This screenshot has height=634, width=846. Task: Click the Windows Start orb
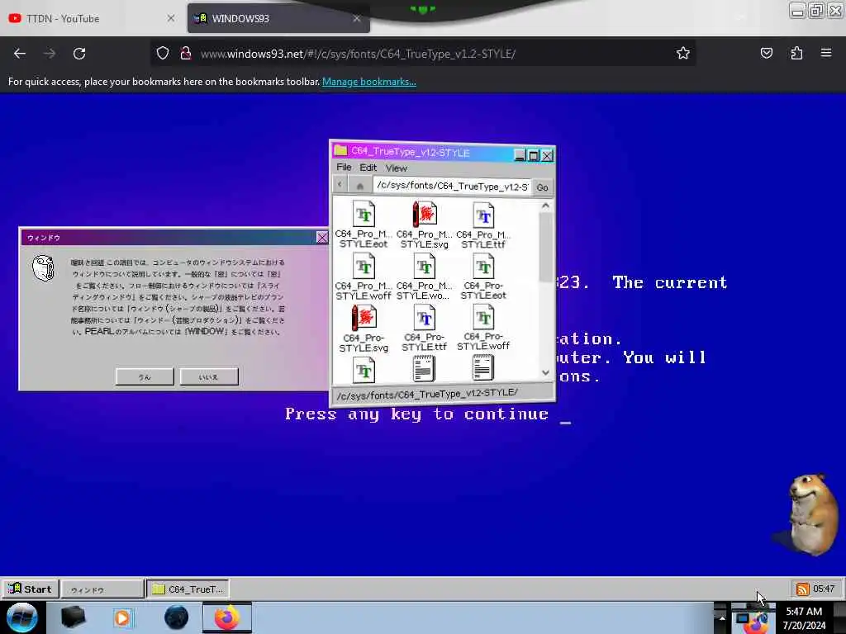(21, 617)
